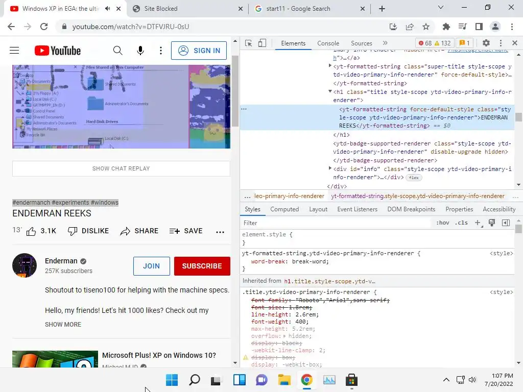Click yt-formatted-string breadcrumb item
This screenshot has width=523, height=392.
(418, 196)
